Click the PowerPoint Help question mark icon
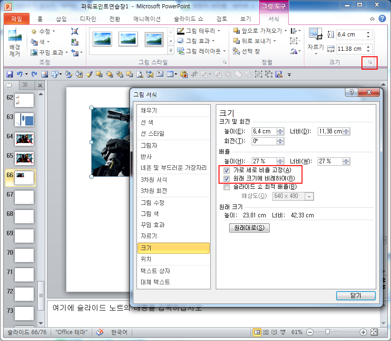The width and height of the screenshot is (391, 341). 382,19
